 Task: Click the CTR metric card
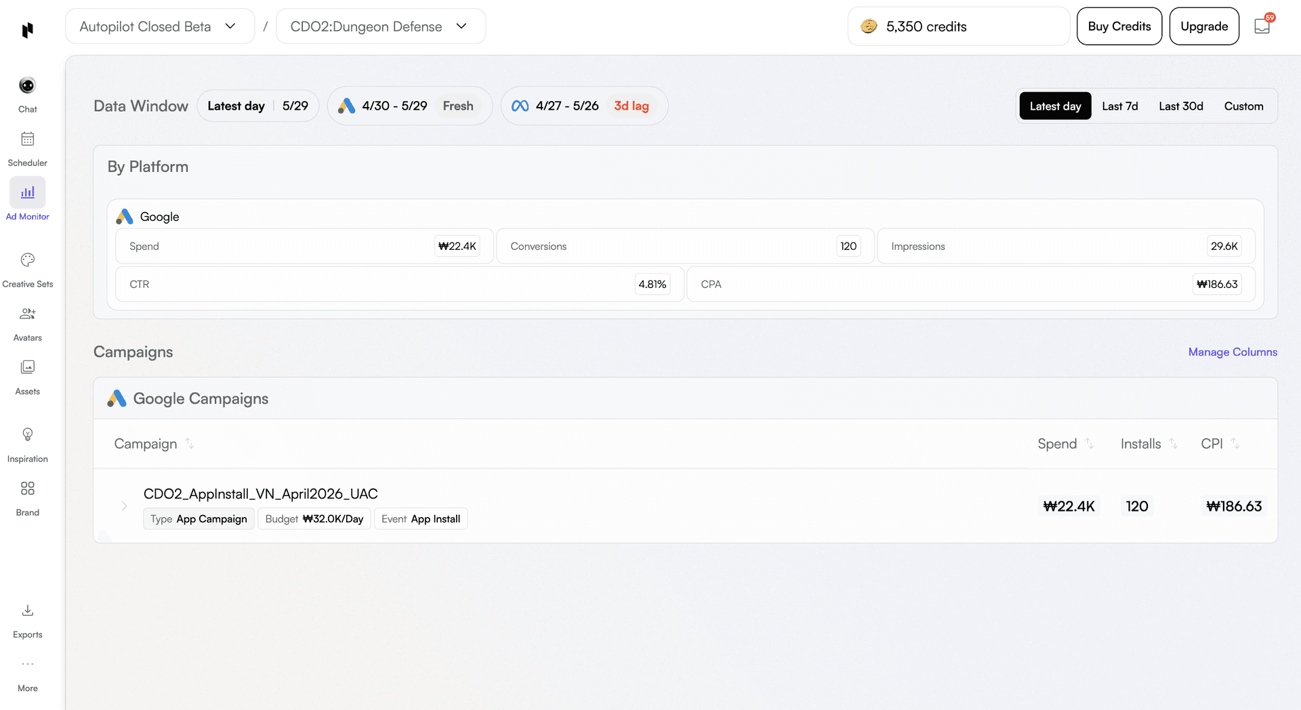point(400,284)
